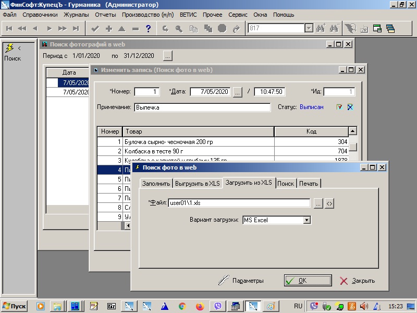417x313 pixels.
Task: Click the checkmark confirm icon in toolbar
Action: (x=95, y=29)
